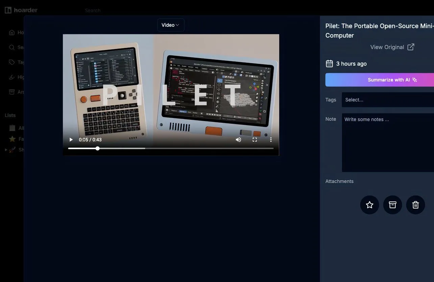Mute the video volume
The image size is (434, 282).
click(238, 140)
